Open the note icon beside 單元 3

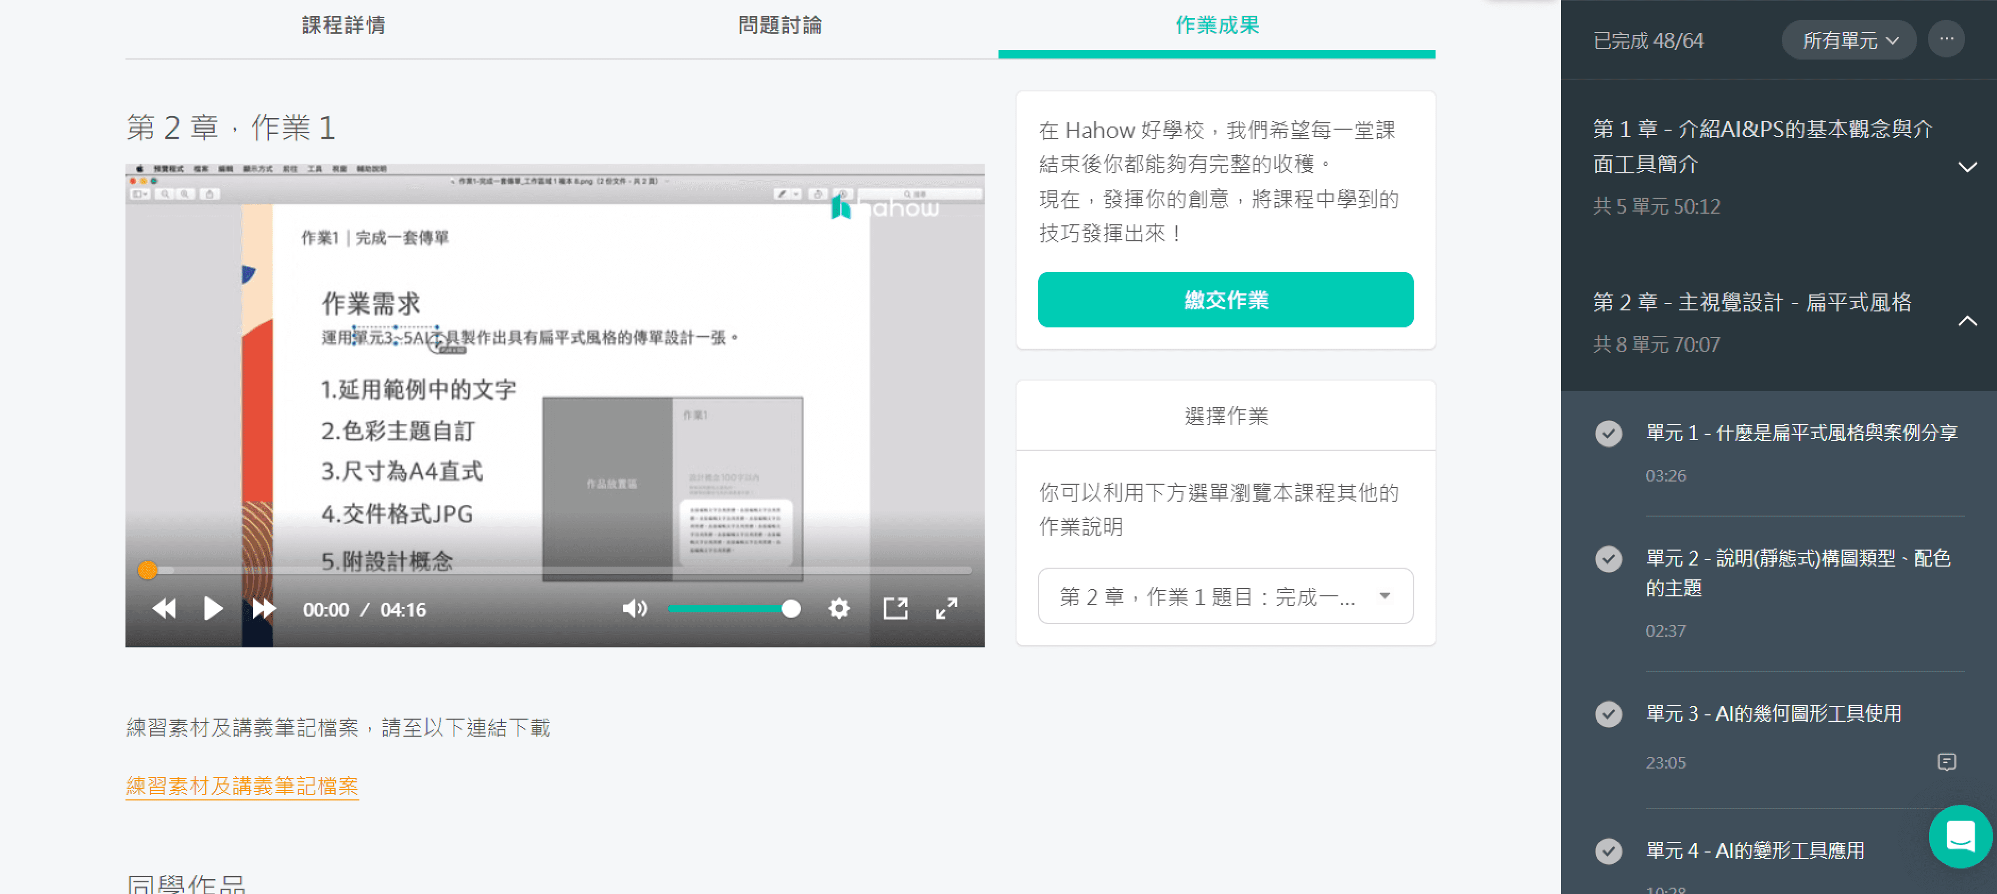coord(1946,762)
